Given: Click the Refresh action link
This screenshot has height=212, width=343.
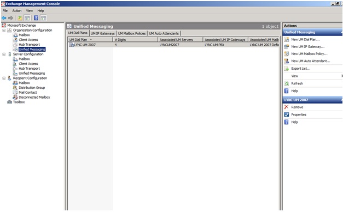Looking at the screenshot, I should 297,83.
